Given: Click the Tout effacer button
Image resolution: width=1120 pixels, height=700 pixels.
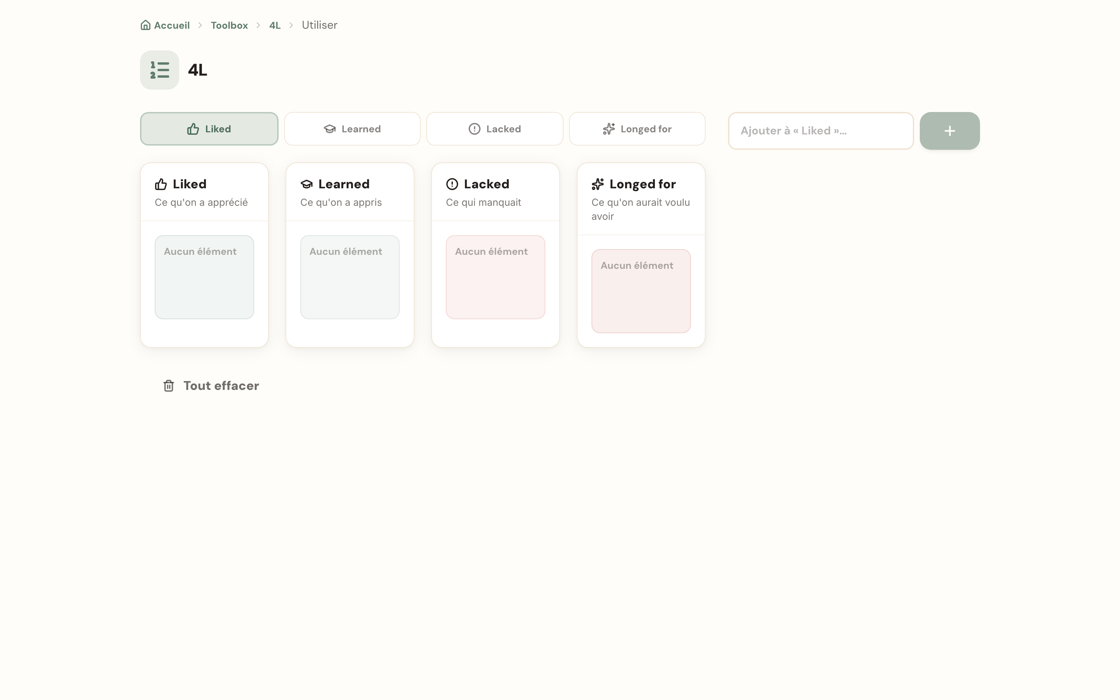Looking at the screenshot, I should tap(211, 386).
